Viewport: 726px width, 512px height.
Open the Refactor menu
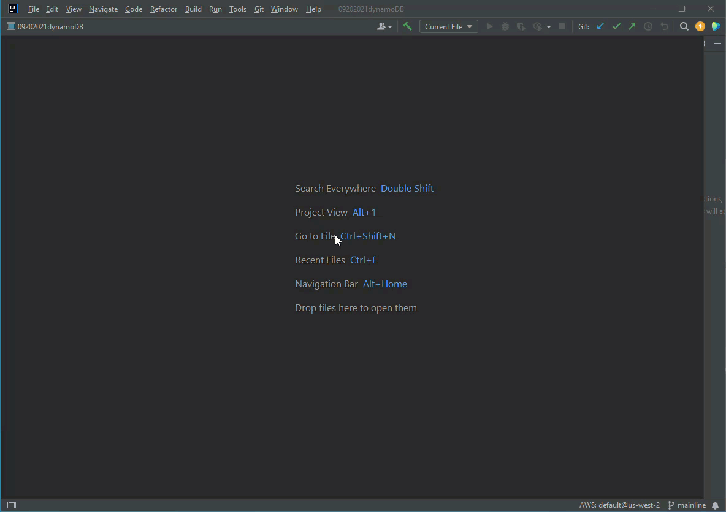tap(163, 9)
